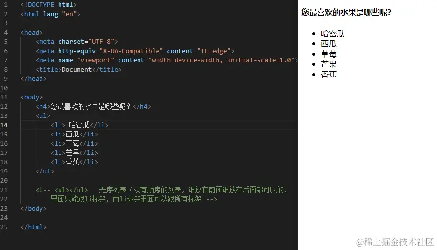437x250 pixels.
Task: Click the opening <body> tag
Action: coord(32,97)
